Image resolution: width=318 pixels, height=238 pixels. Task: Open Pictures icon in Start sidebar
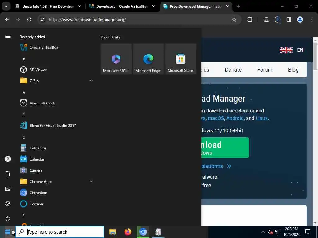coord(8,189)
